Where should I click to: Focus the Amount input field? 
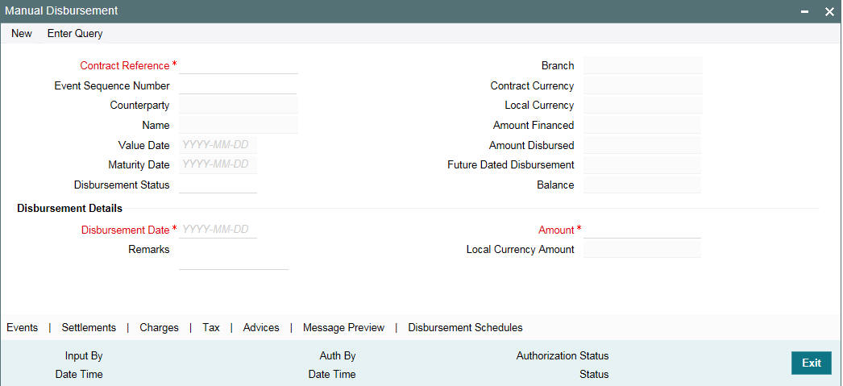(642, 230)
